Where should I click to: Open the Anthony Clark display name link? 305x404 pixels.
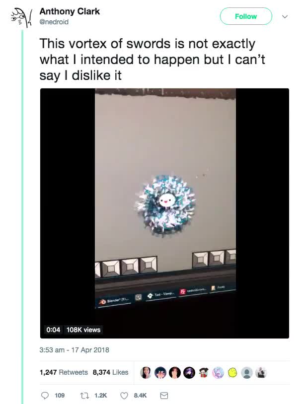coord(70,11)
